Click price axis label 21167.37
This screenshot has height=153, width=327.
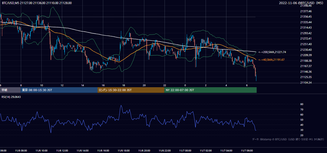point(306,66)
